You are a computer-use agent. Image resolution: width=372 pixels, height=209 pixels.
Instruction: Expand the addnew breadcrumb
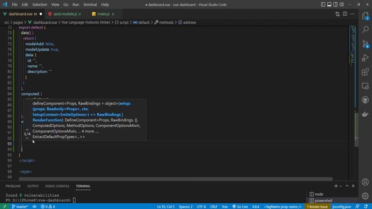pos(189,23)
